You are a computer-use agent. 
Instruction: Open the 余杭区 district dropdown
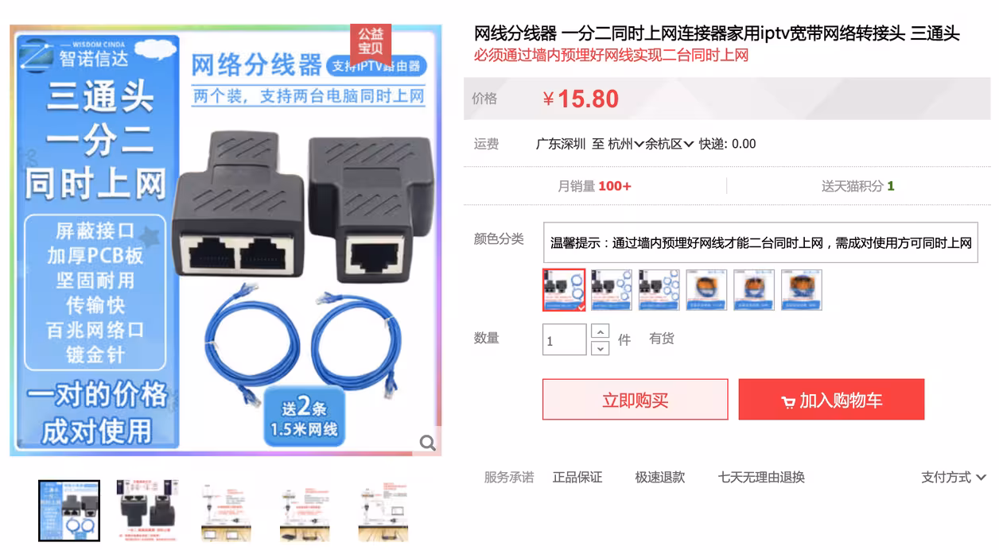(x=669, y=144)
